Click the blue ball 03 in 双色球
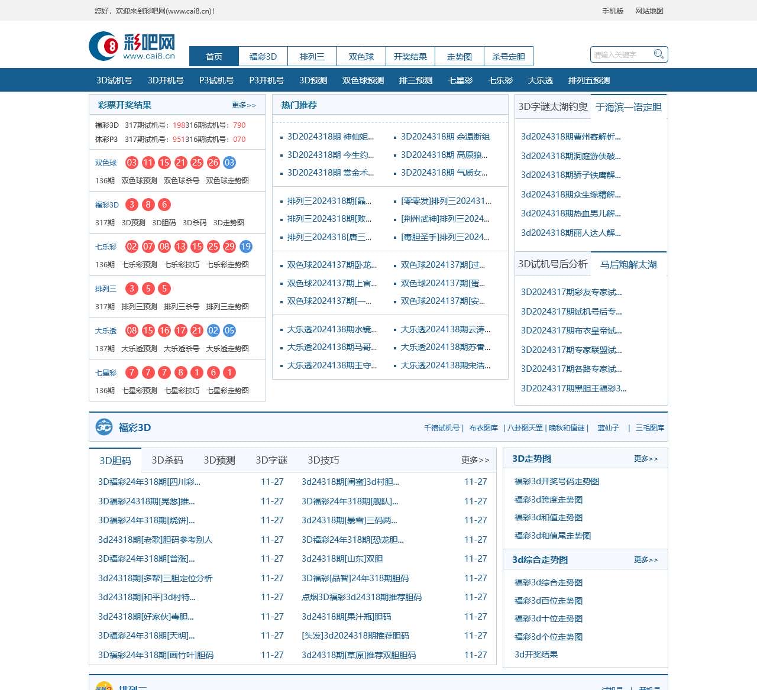The height and width of the screenshot is (690, 757). click(229, 163)
